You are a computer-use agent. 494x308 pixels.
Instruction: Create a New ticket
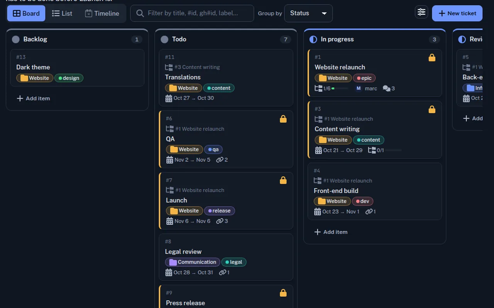click(457, 13)
